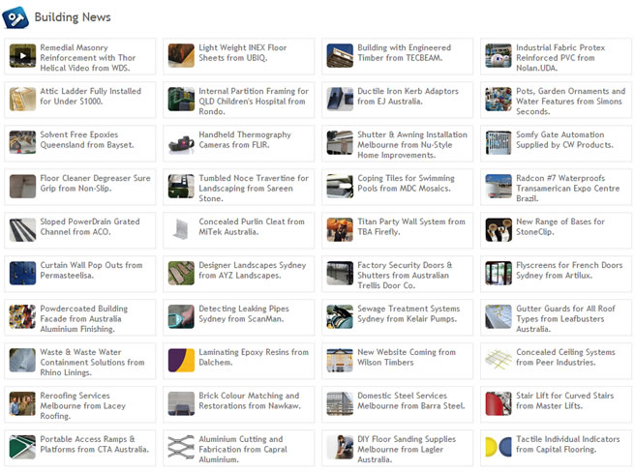Open the TECBEAM Engineered Timber thumbnail
This screenshot has height=472, width=635.
click(340, 56)
